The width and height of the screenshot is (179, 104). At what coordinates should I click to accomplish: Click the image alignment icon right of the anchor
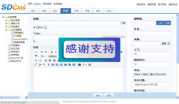click(x=46, y=60)
